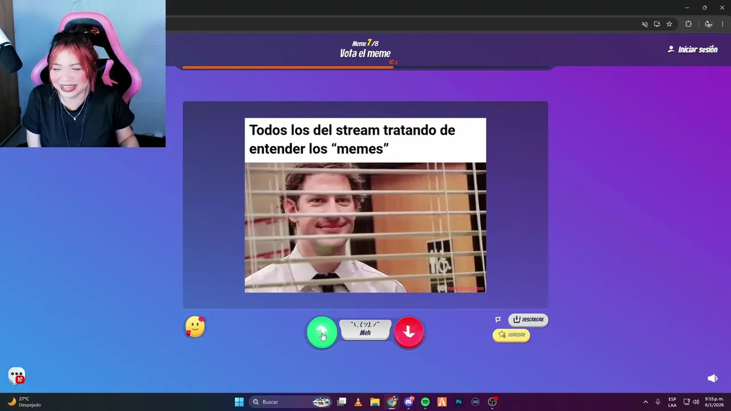
Task: Mute game sound via speaker icon
Action: coord(713,378)
